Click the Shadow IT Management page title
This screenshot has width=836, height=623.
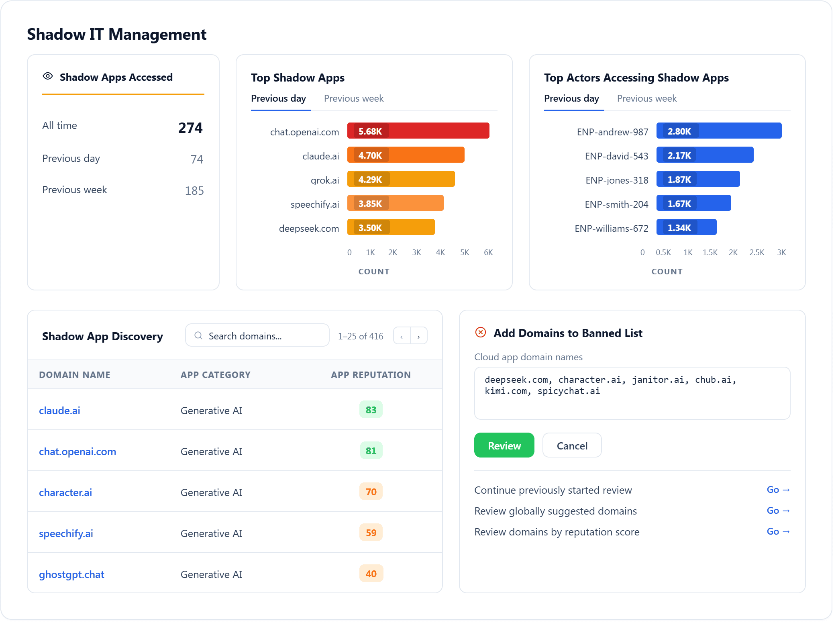click(x=117, y=35)
